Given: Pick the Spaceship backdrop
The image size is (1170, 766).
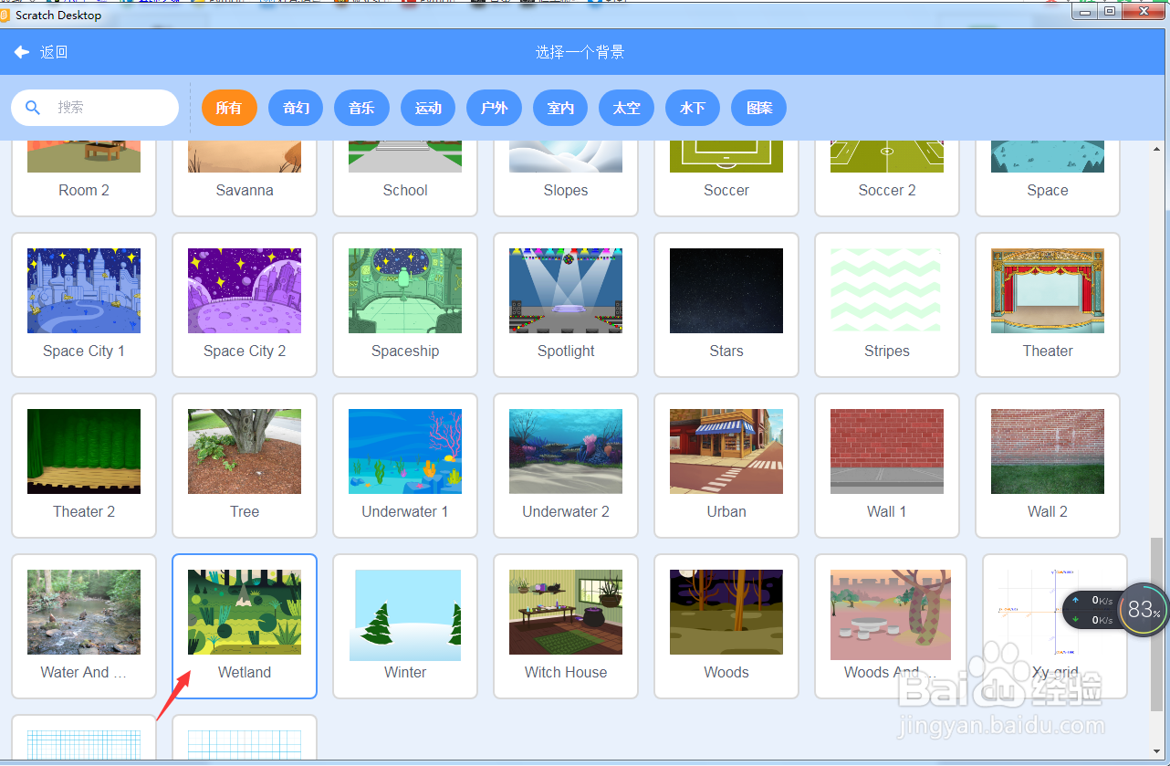Looking at the screenshot, I should [x=405, y=305].
